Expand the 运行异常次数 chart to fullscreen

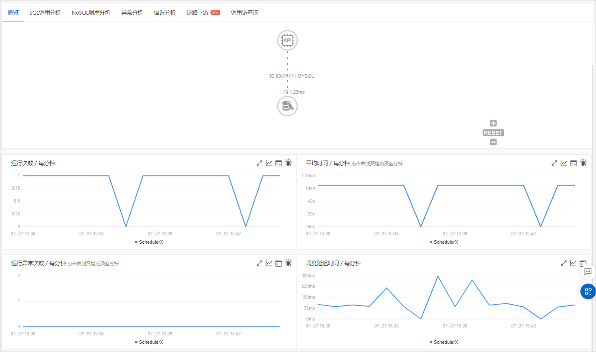260,263
